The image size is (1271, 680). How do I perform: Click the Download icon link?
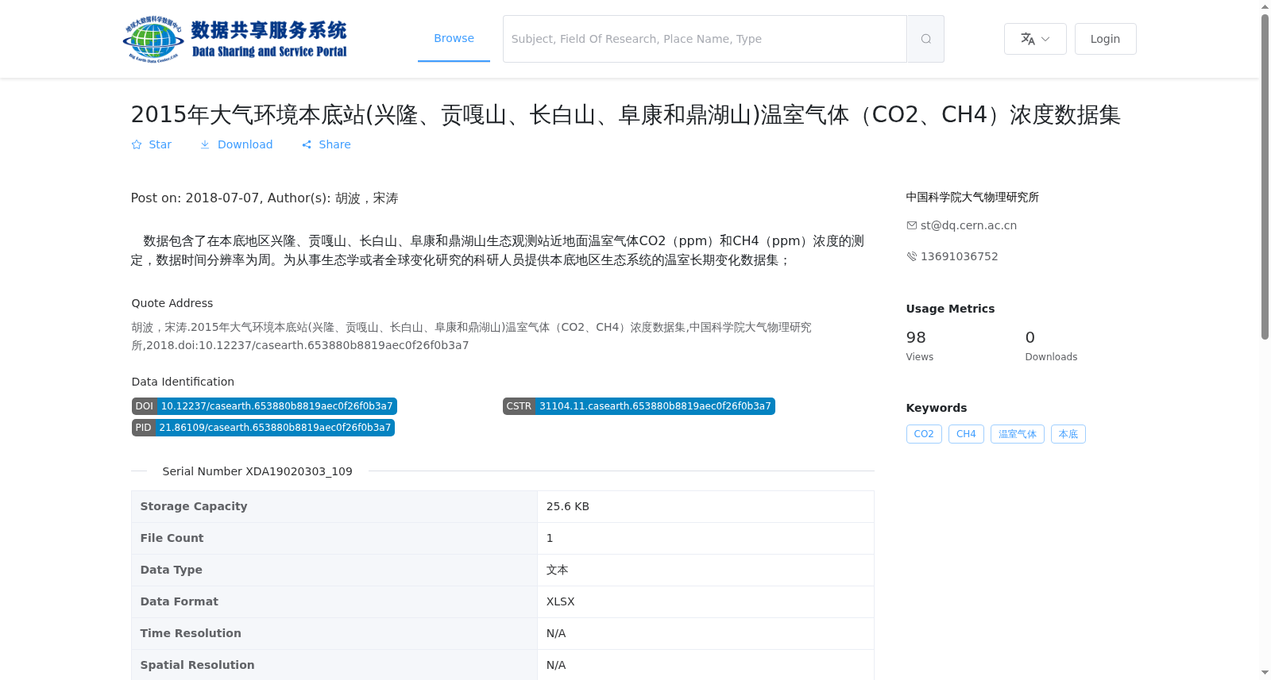(205, 144)
